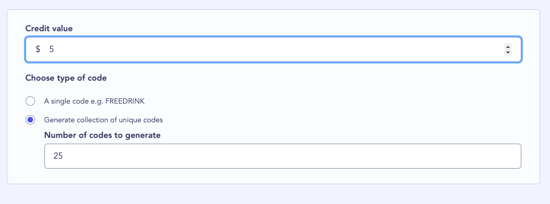Click the empty middle of the Credit value field
This screenshot has width=550, height=204.
pos(273,49)
